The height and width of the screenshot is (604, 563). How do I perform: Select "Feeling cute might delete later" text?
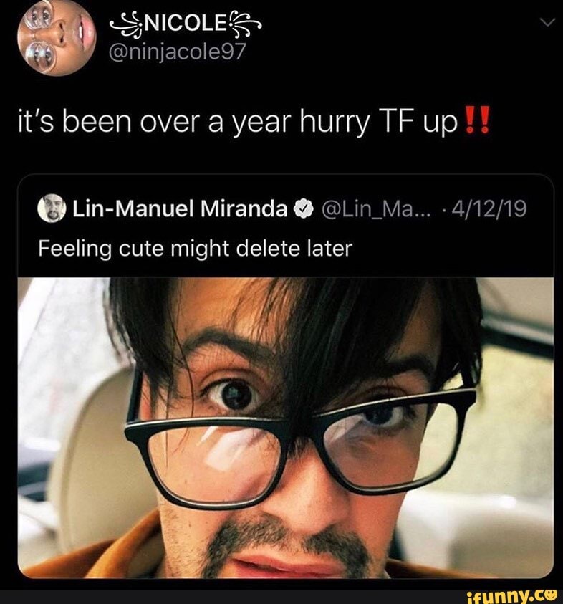(x=196, y=249)
